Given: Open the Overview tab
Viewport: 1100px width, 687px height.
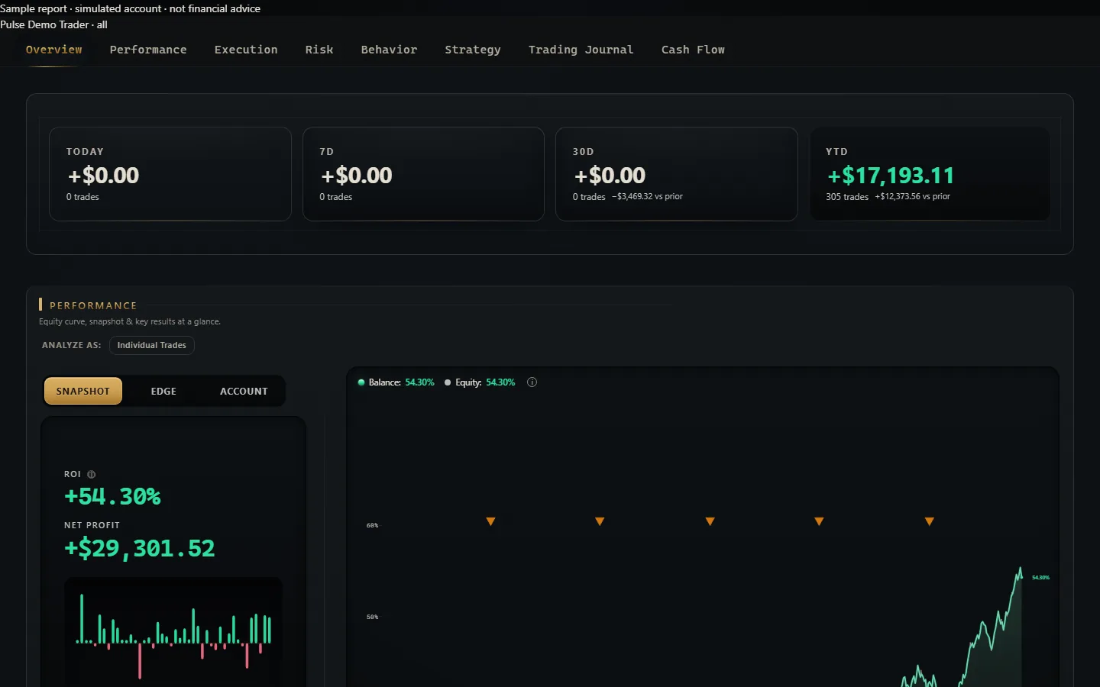Looking at the screenshot, I should 53,50.
